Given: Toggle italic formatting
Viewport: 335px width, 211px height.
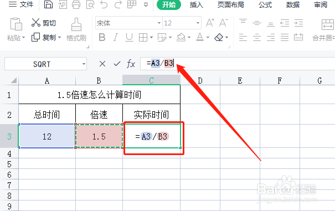Looking at the screenshot, I should (x=116, y=38).
